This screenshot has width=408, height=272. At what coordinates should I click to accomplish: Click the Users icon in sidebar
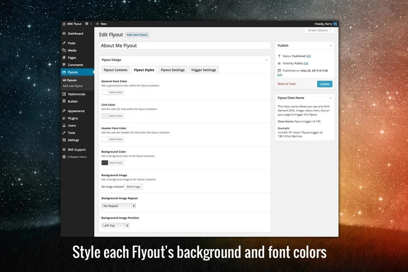[64, 125]
